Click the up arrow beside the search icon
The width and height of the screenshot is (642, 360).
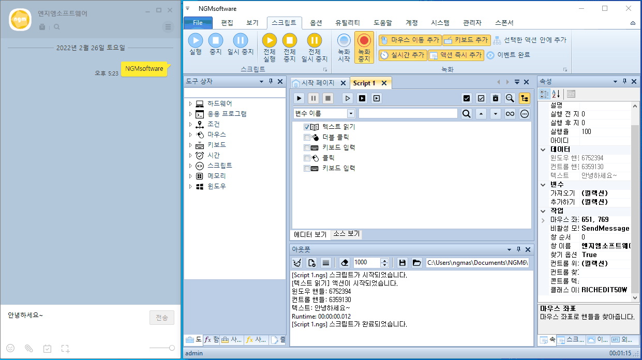481,114
